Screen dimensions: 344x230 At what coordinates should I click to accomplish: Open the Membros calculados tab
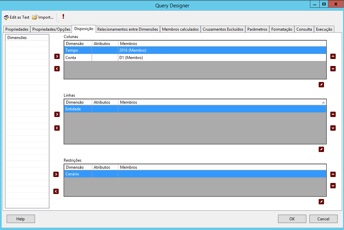[x=180, y=29]
